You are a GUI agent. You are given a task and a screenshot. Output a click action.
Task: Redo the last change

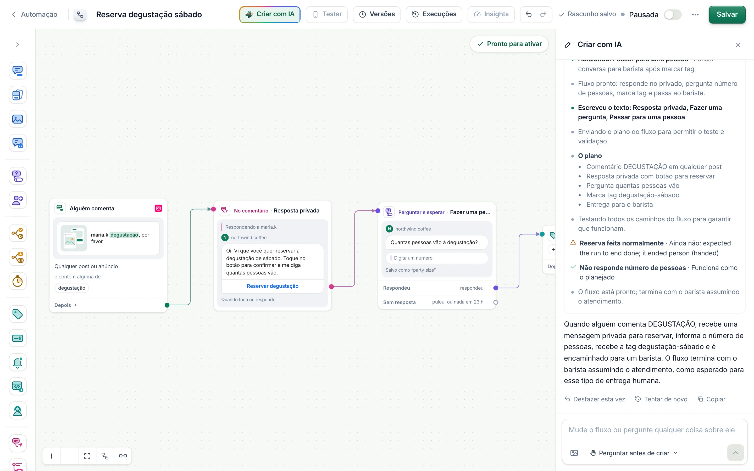pyautogui.click(x=543, y=14)
